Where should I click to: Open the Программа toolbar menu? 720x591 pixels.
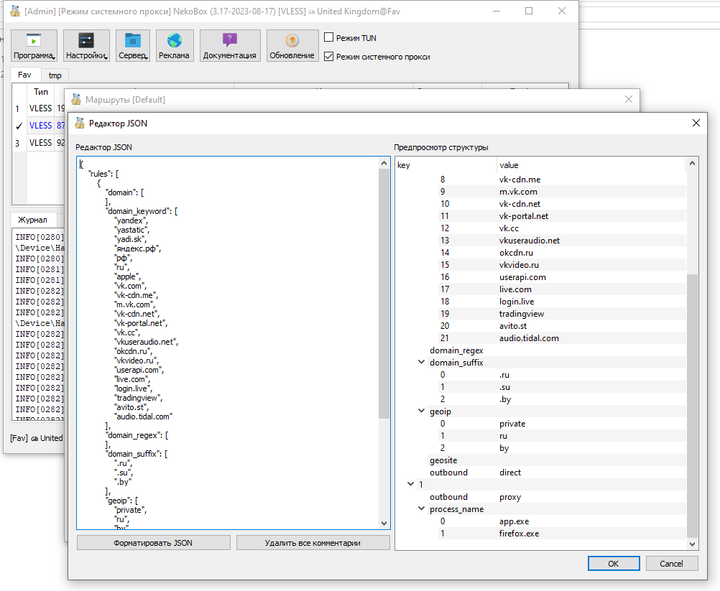(x=34, y=46)
